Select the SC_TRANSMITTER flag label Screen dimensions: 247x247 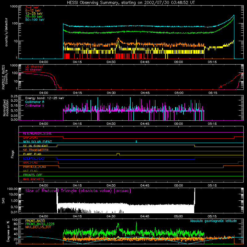coord(36,150)
